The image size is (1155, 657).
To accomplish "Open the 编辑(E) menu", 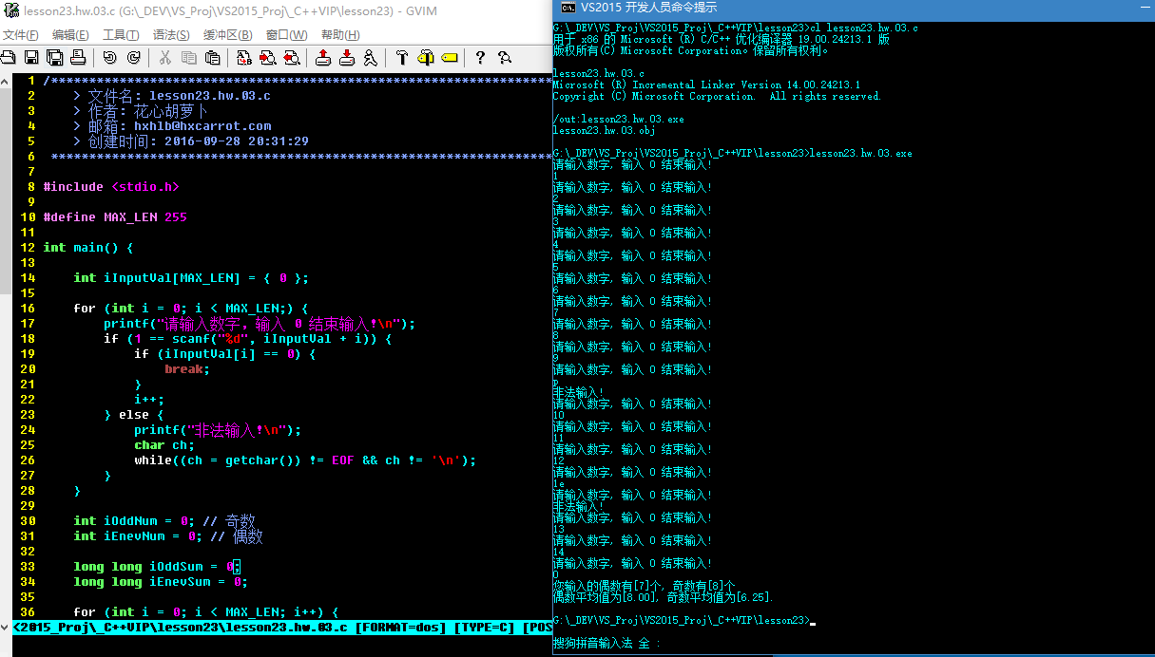I will 70,35.
